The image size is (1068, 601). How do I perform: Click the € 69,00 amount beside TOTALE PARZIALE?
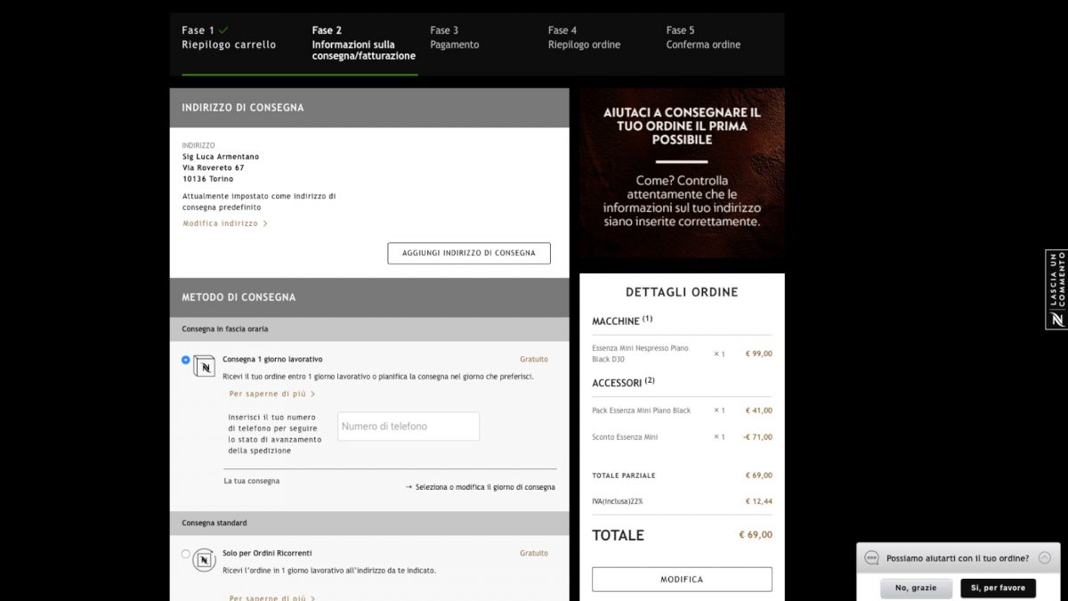pos(759,475)
